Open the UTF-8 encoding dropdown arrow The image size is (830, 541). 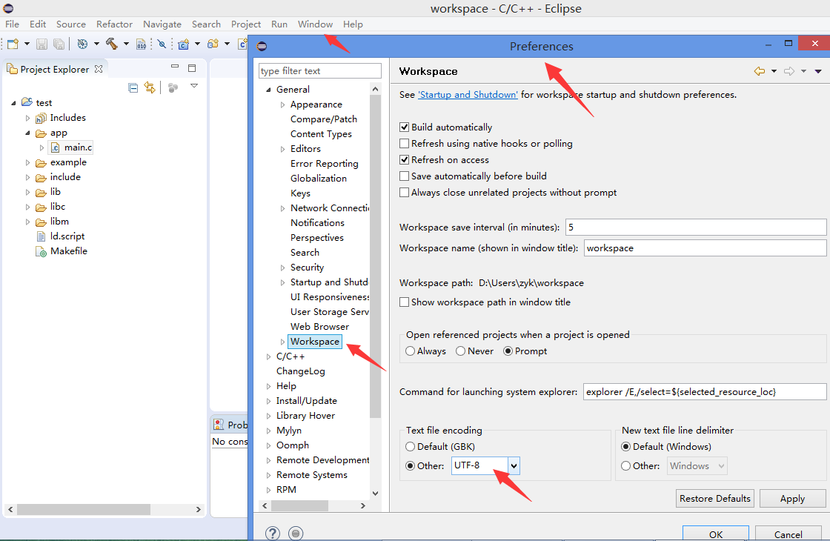tap(514, 466)
